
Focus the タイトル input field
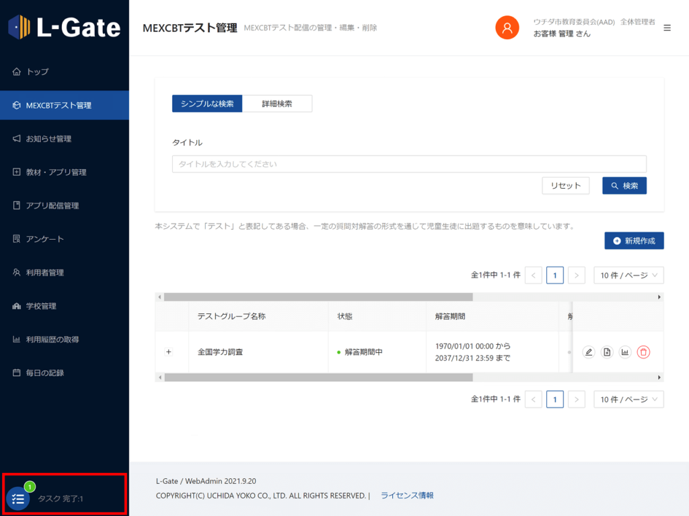point(409,164)
